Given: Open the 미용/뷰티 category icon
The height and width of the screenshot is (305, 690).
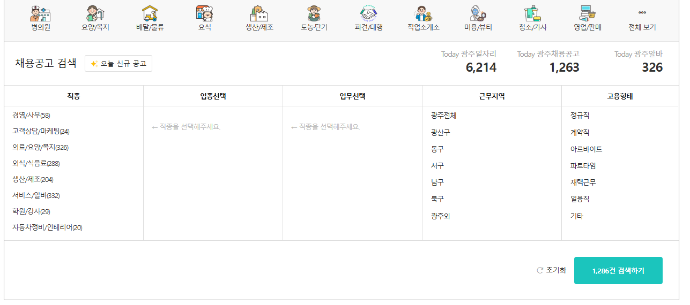Looking at the screenshot, I should [478, 13].
